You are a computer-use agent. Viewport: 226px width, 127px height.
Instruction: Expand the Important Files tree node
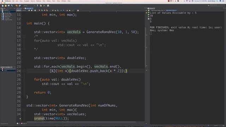click(x=2, y=20)
